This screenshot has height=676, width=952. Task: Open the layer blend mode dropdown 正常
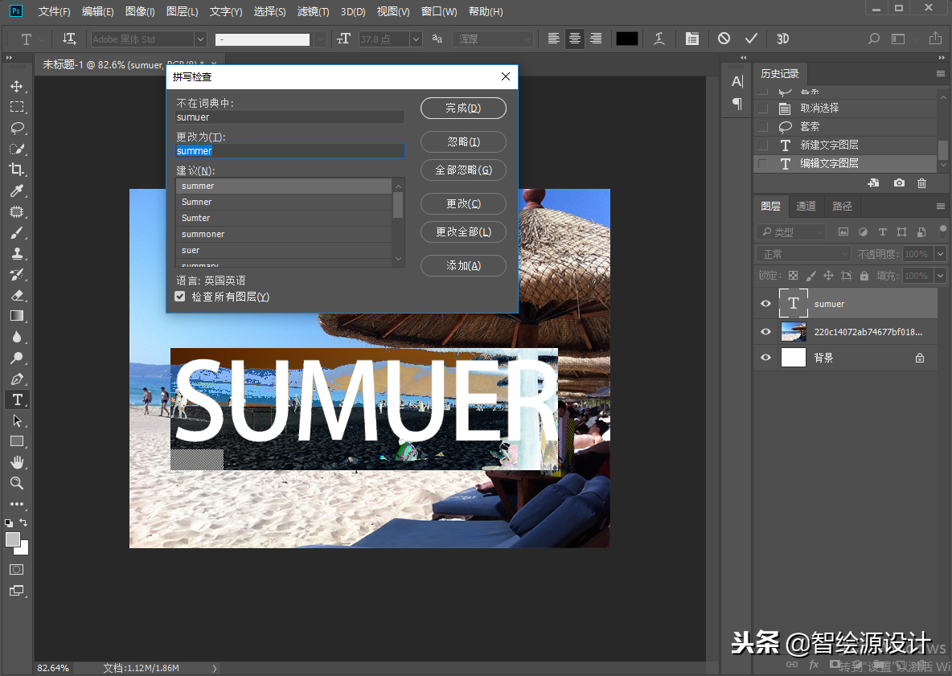tap(803, 254)
